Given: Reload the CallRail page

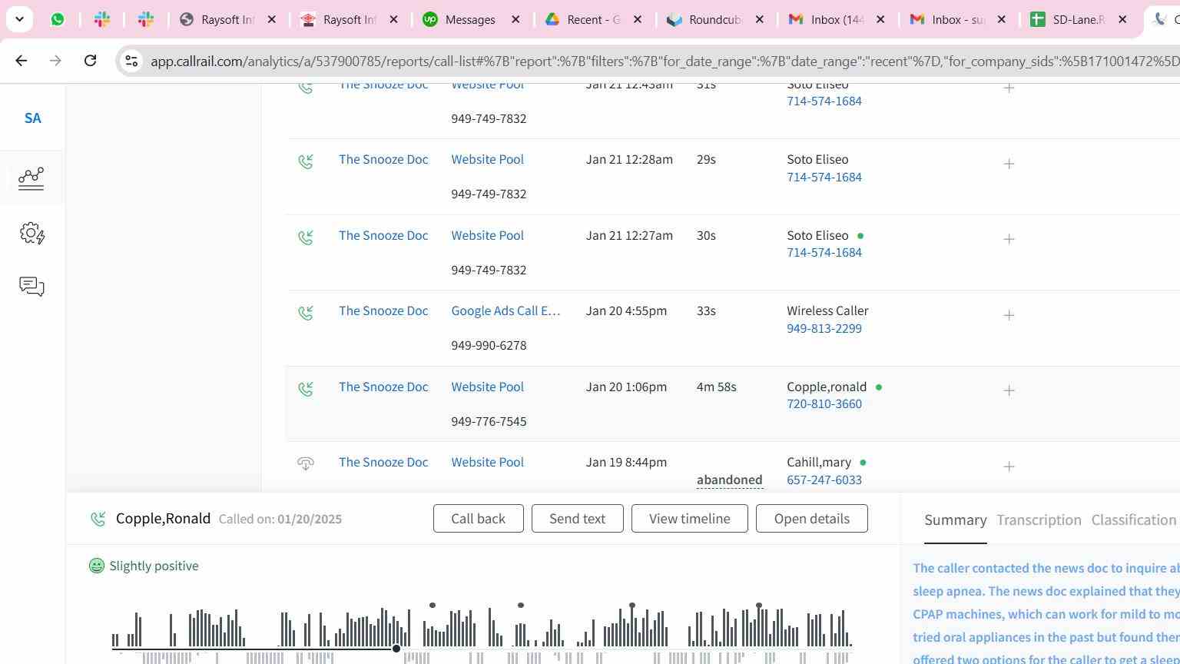Looking at the screenshot, I should pyautogui.click(x=90, y=61).
